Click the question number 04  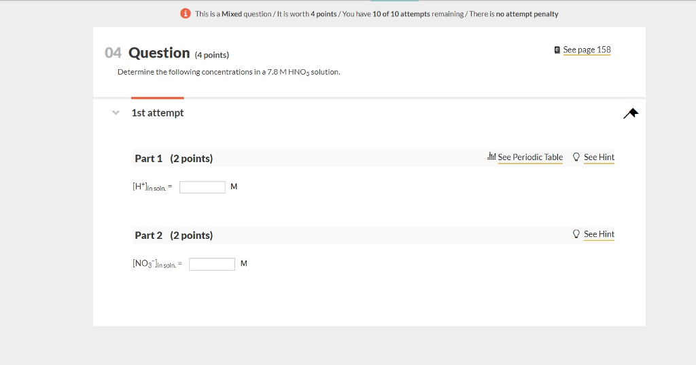pyautogui.click(x=113, y=53)
